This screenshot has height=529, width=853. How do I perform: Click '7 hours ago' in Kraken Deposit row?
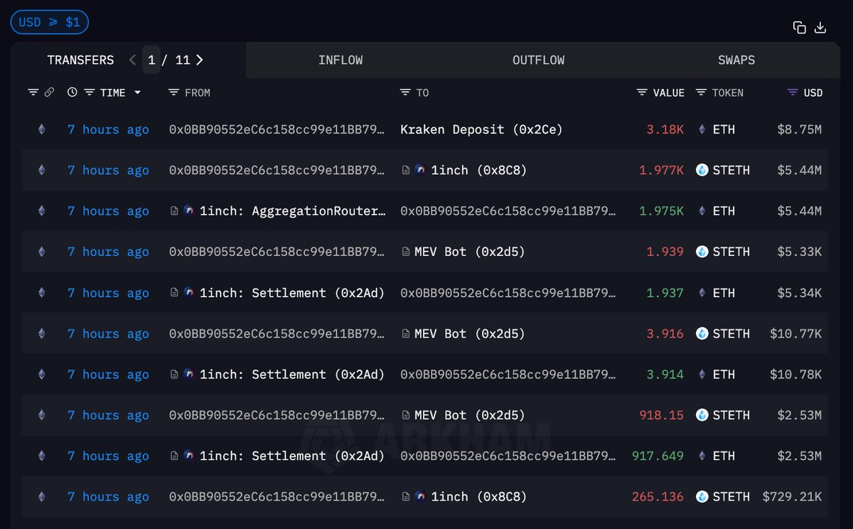tap(108, 129)
